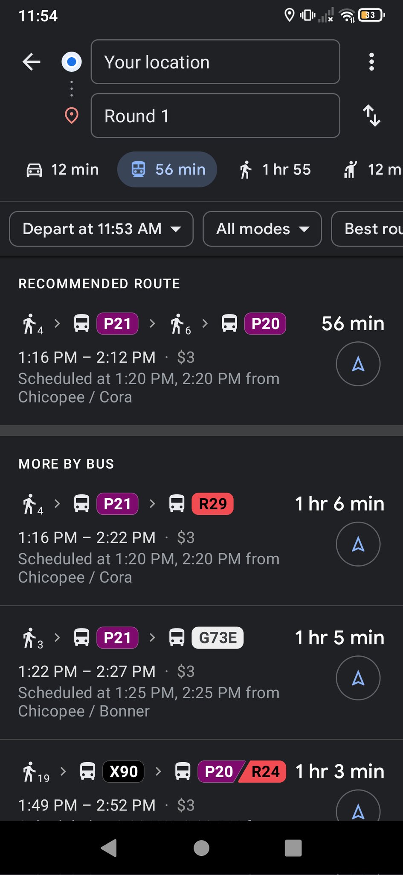Select the ride-hailing 12 min tab
Screen dimensions: 403x875
(372, 170)
